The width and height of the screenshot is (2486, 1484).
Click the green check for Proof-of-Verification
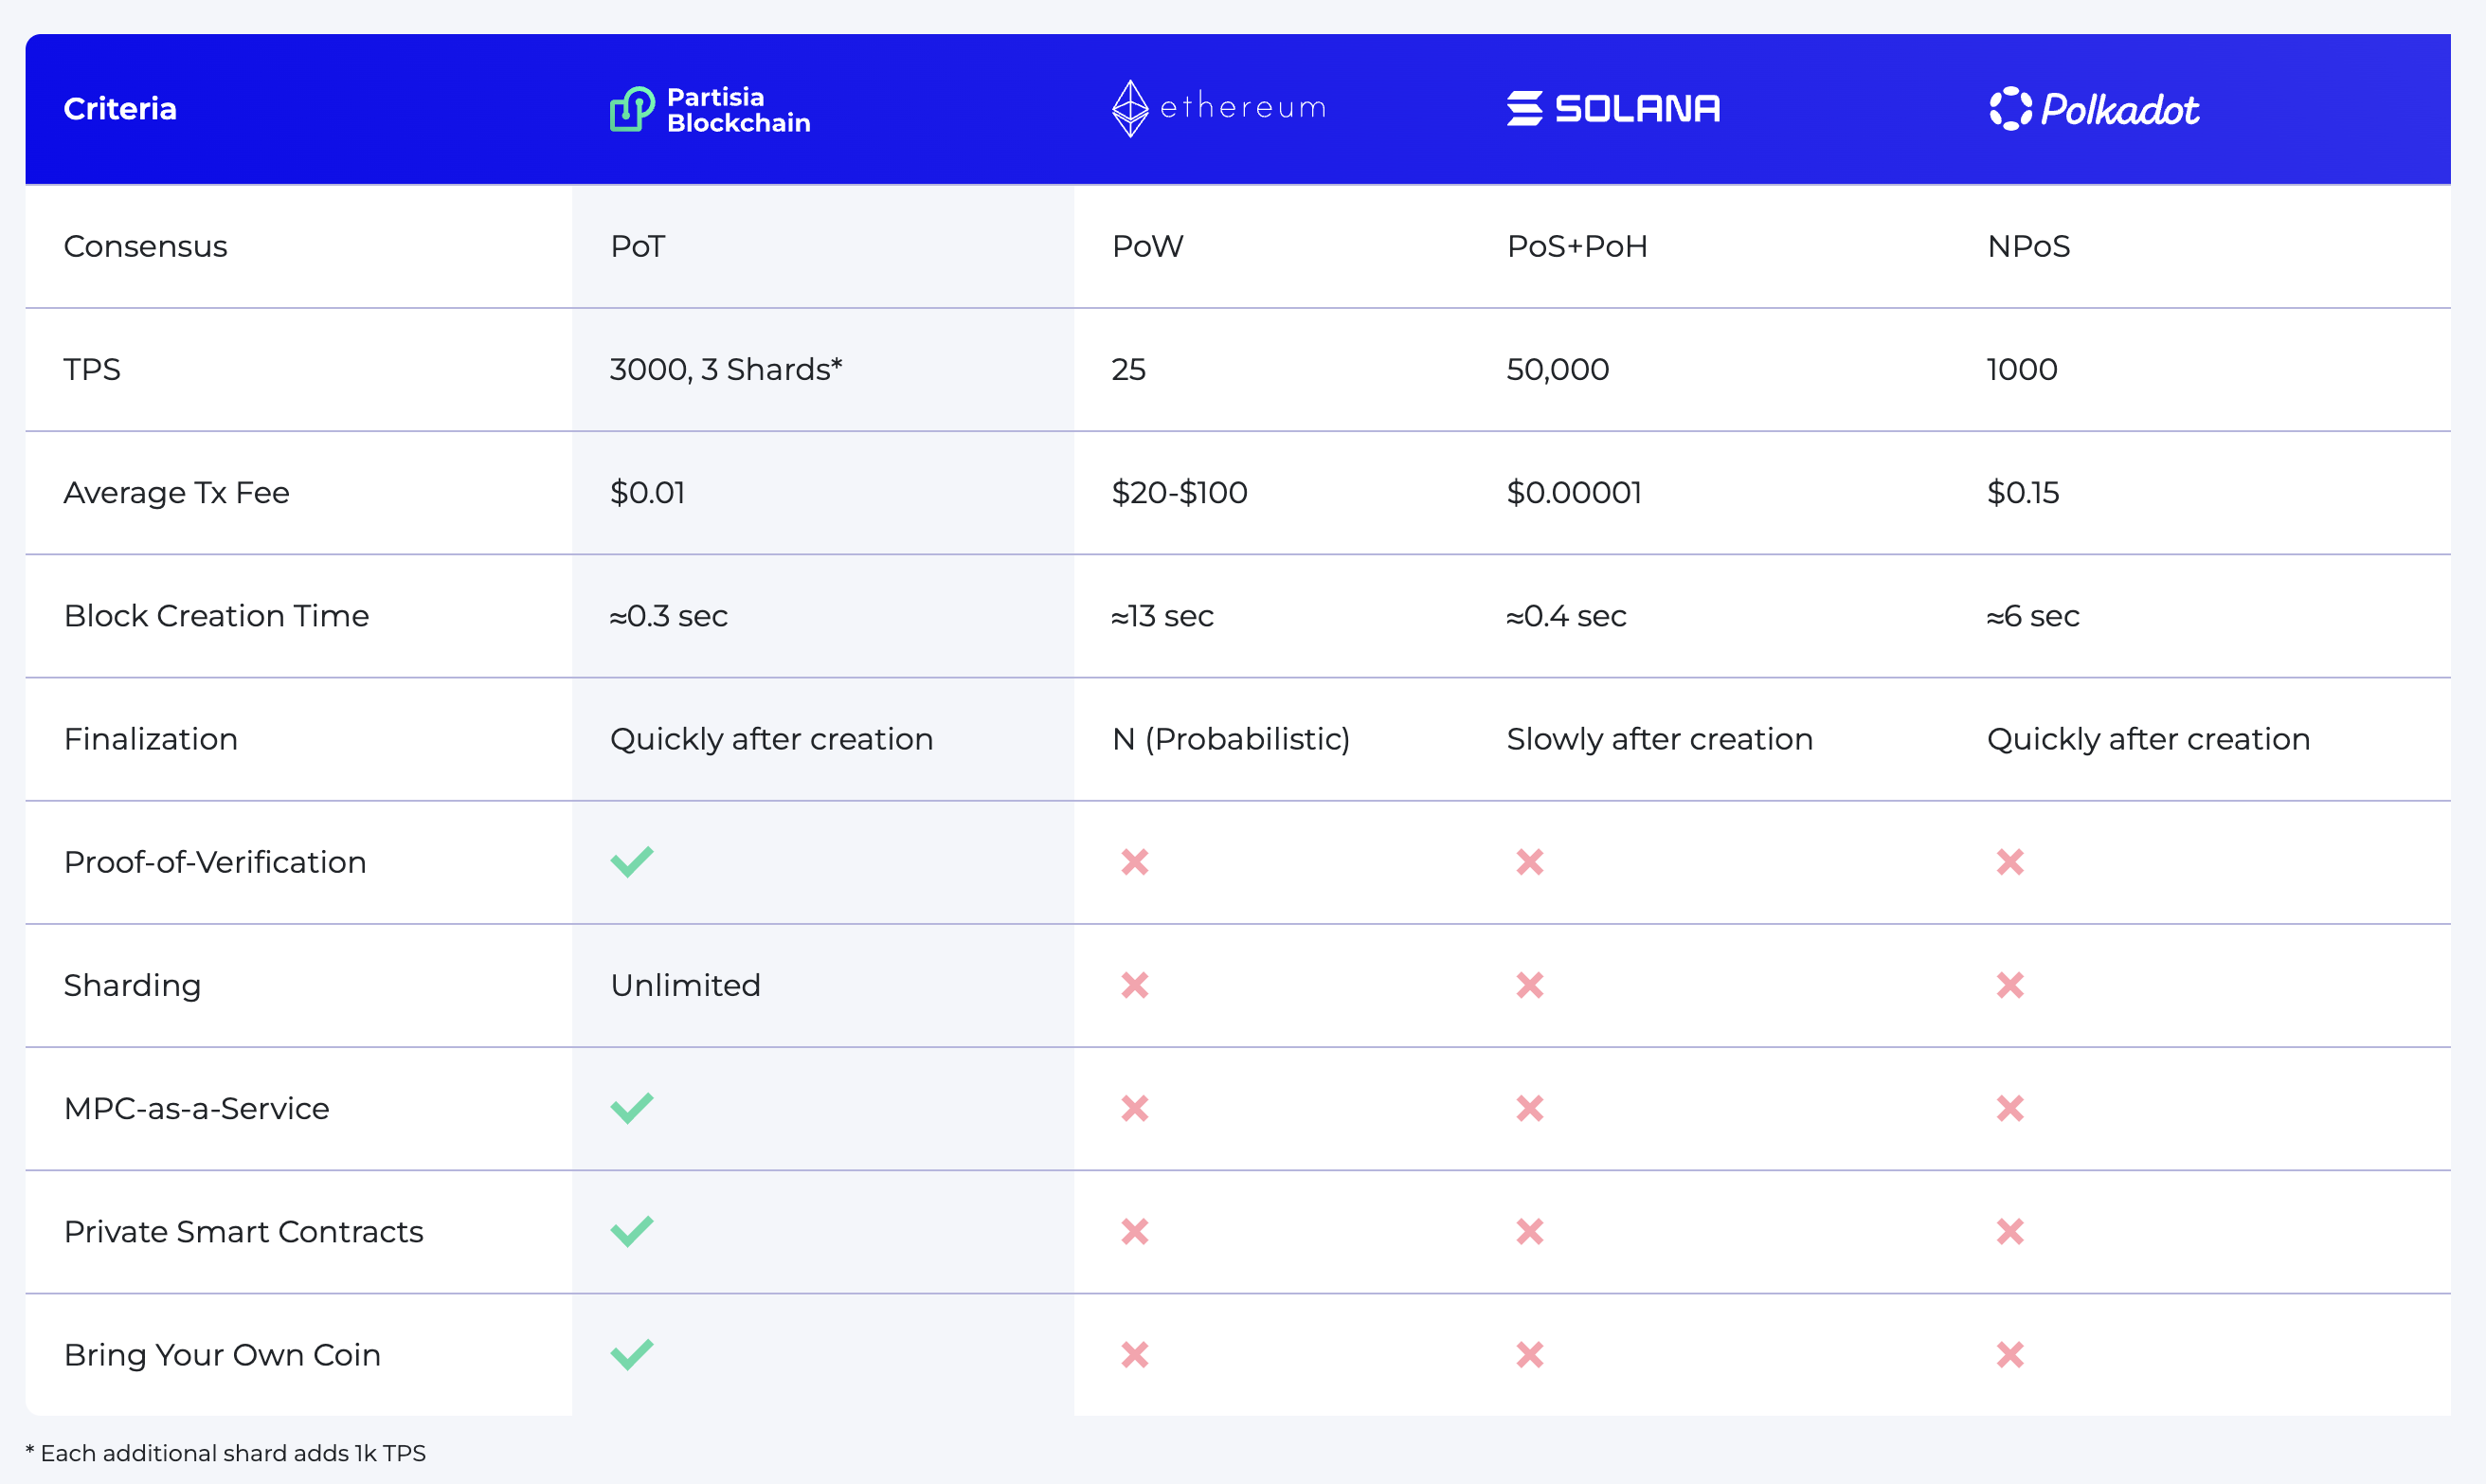coord(632,861)
